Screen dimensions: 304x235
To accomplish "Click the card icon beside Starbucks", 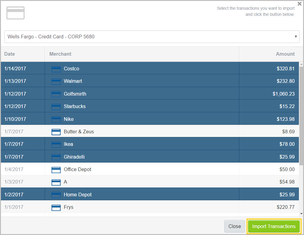I will (x=56, y=107).
